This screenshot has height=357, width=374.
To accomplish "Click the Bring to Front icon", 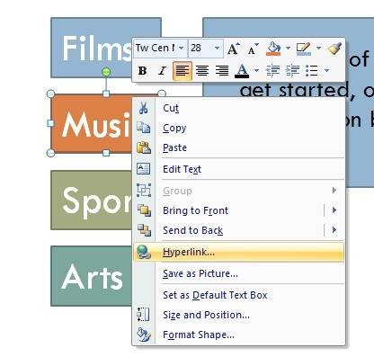I will coord(144,210).
